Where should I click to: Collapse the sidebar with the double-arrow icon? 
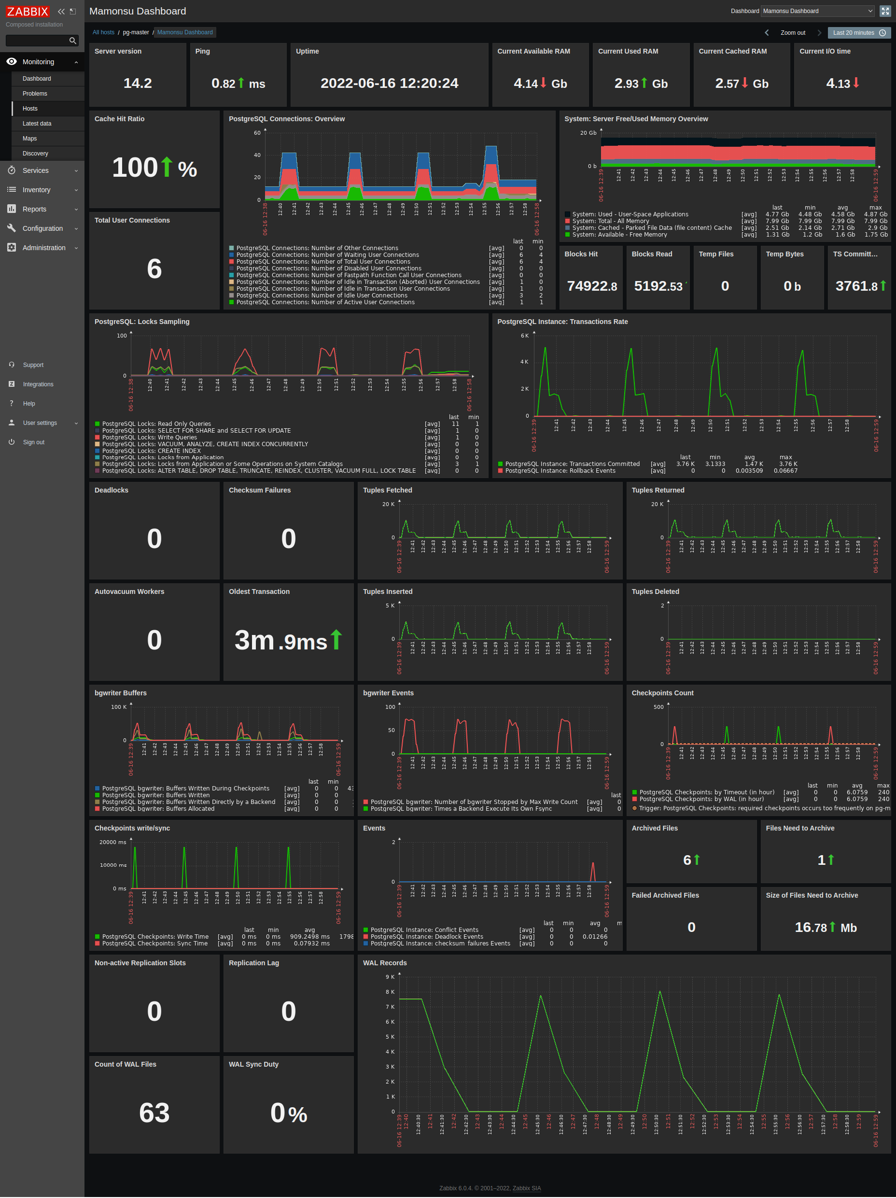pyautogui.click(x=61, y=12)
